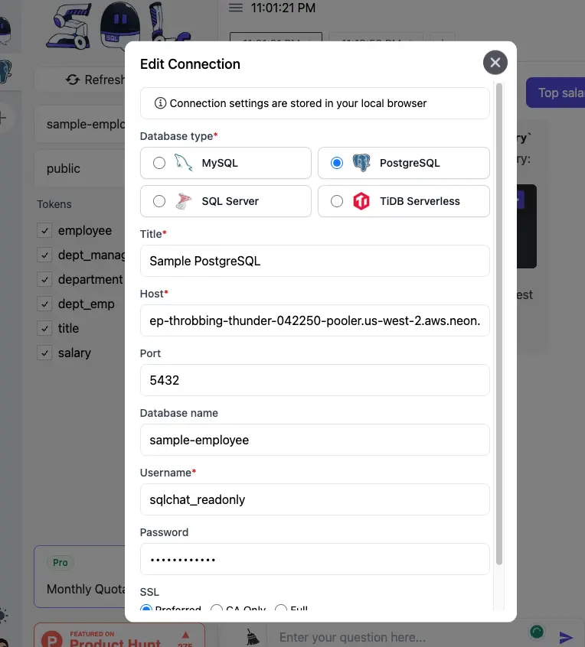Screen dimensions: 585x647
Task: Click the send message arrow icon
Action: 566,637
